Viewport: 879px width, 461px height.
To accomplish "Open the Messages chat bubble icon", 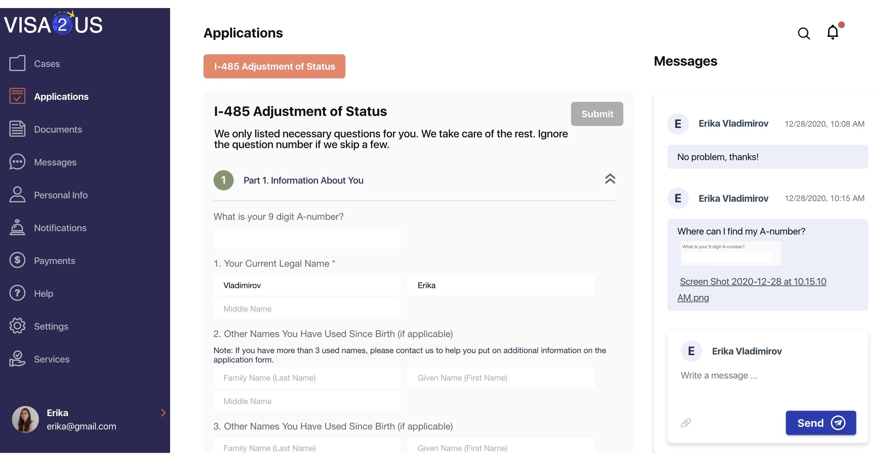I will tap(17, 162).
